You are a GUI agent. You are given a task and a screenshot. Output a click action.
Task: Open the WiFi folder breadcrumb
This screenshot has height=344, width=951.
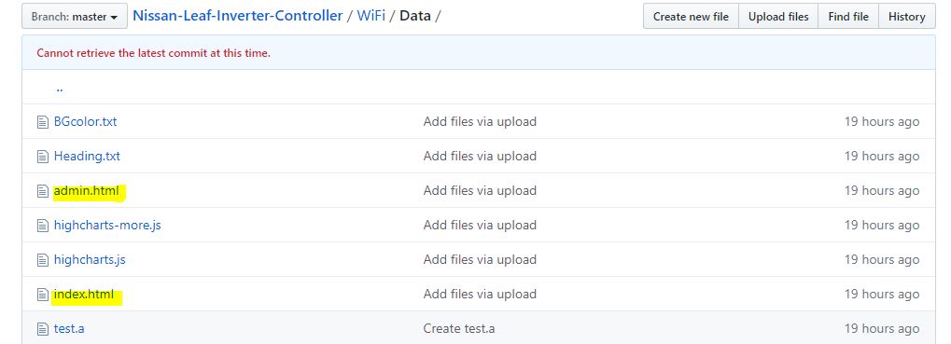click(x=371, y=16)
